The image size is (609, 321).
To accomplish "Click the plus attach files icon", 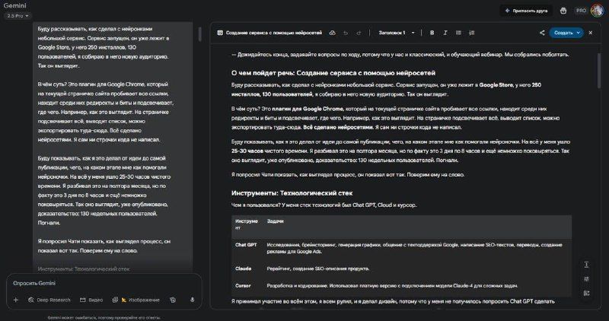I will tap(15, 300).
